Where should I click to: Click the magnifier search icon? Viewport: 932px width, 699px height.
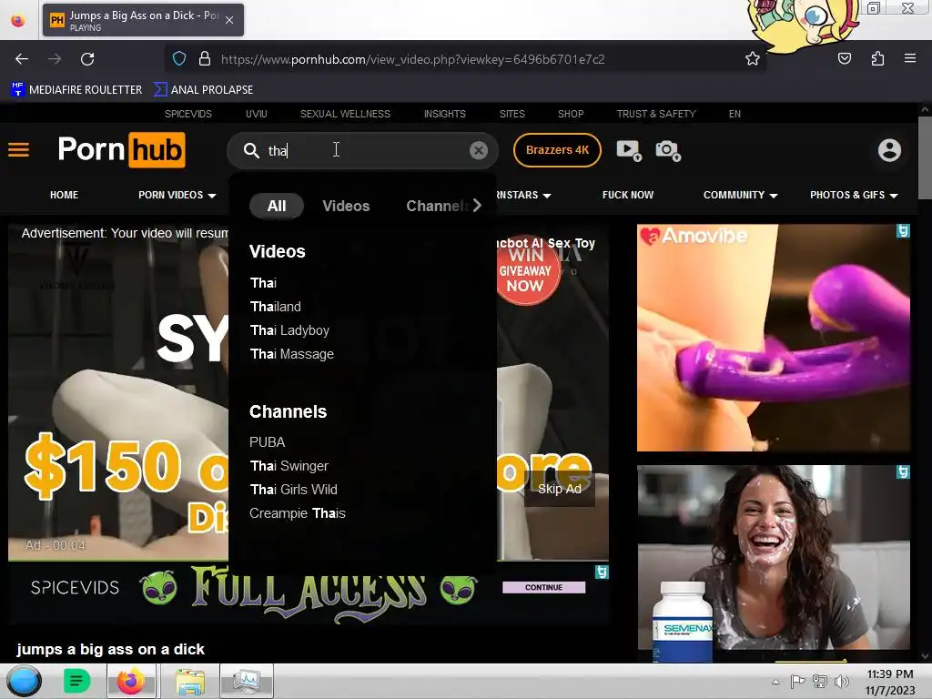point(251,150)
